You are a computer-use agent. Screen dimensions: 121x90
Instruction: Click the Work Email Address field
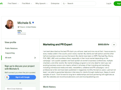(x=20, y=88)
